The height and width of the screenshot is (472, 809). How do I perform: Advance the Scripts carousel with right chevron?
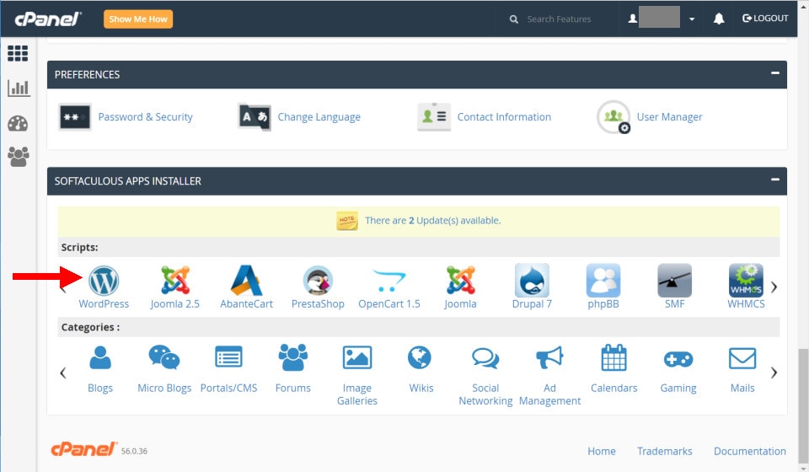coord(774,287)
